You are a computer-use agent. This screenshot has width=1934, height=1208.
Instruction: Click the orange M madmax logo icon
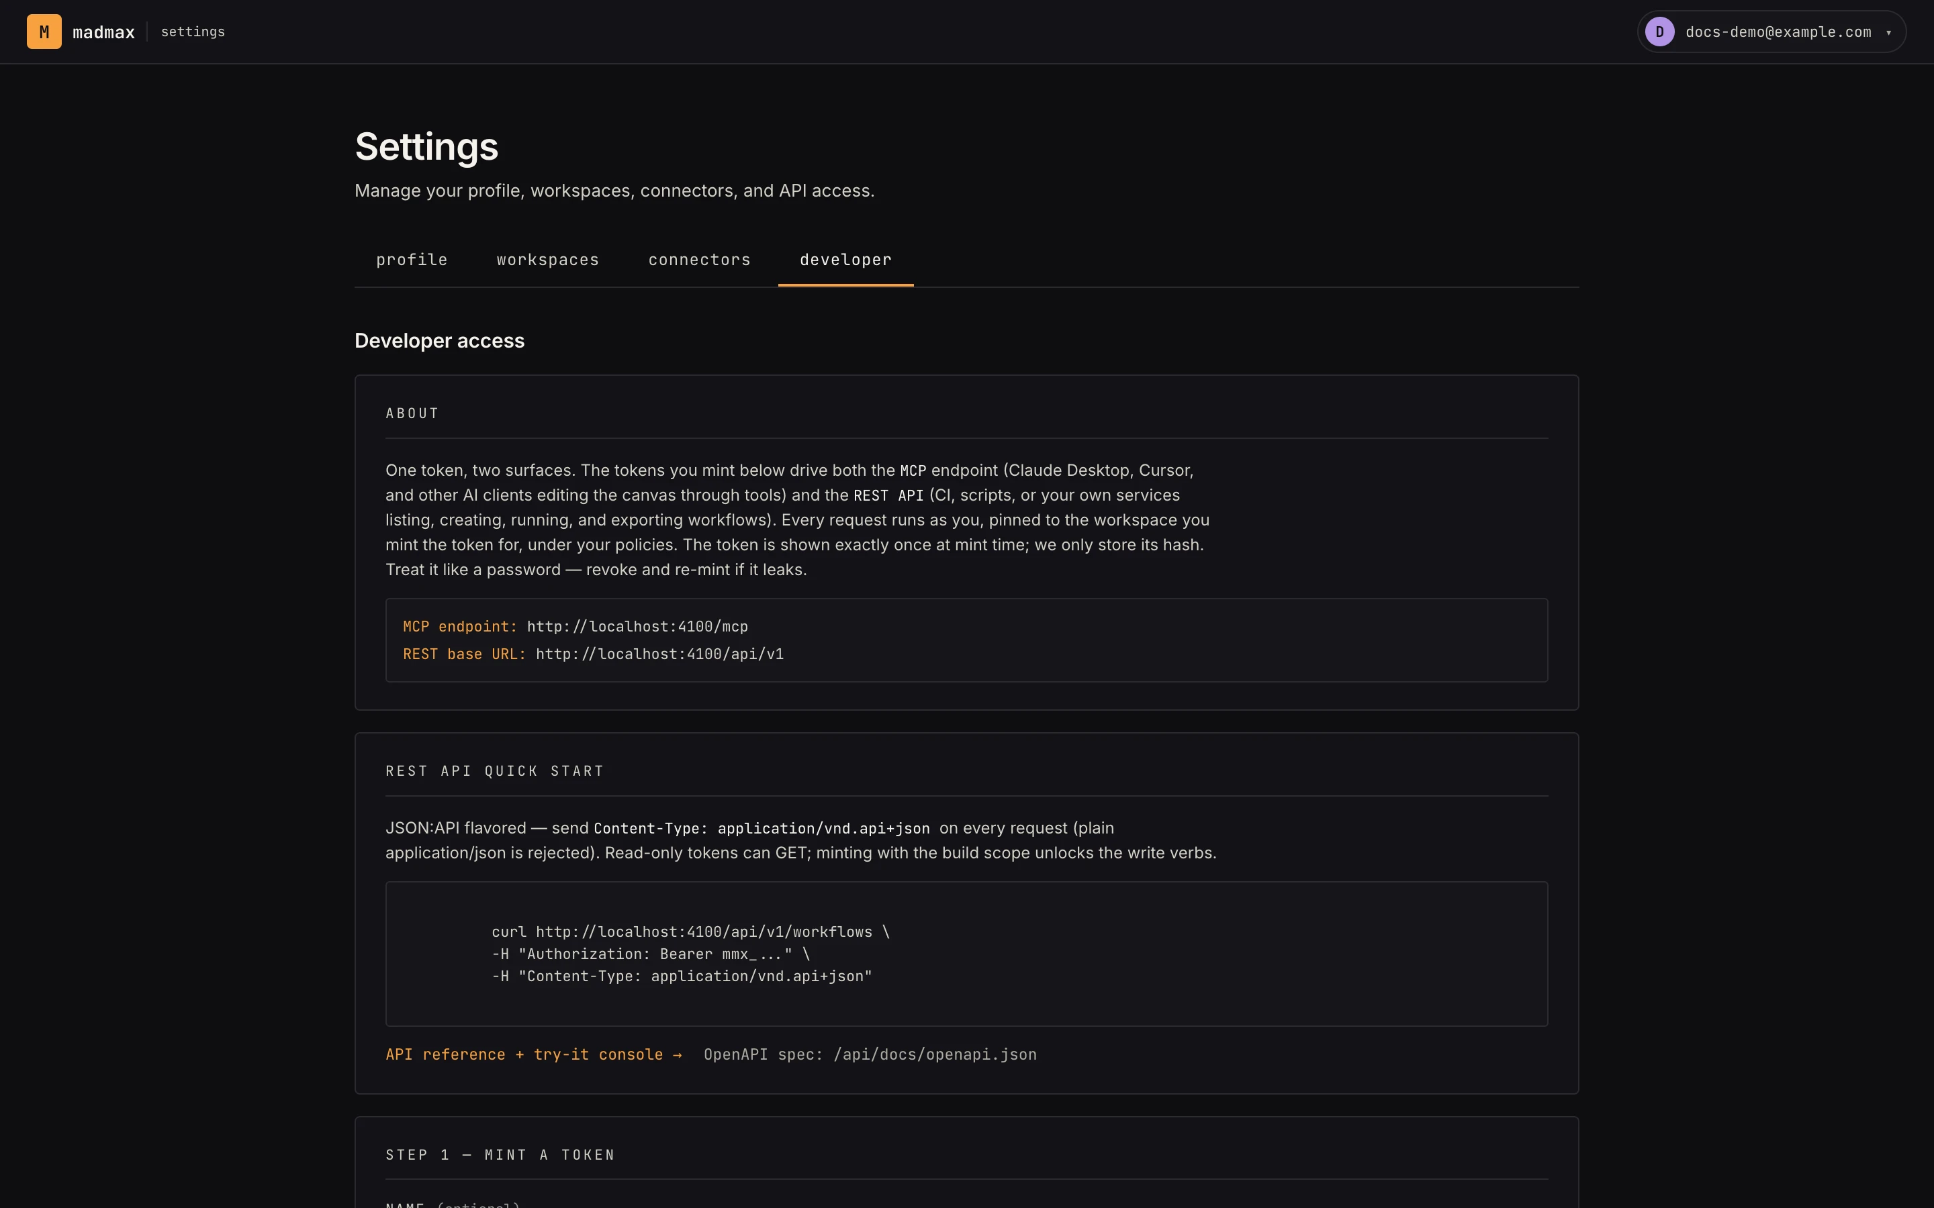point(44,32)
